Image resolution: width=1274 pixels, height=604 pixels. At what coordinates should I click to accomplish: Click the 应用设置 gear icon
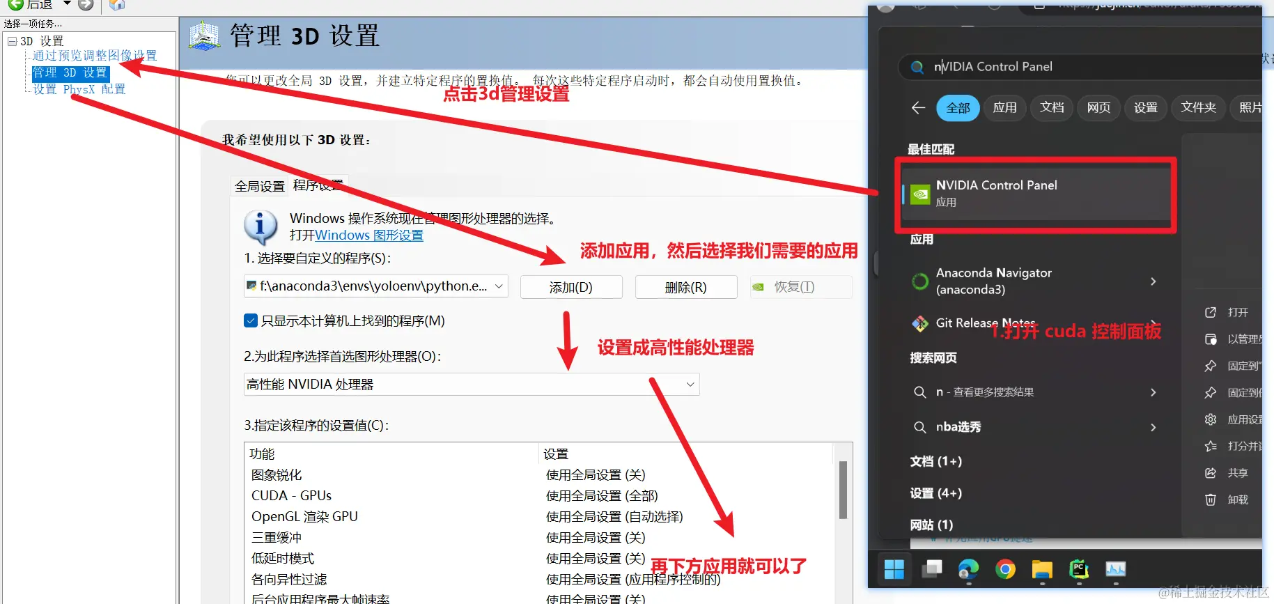click(1211, 419)
